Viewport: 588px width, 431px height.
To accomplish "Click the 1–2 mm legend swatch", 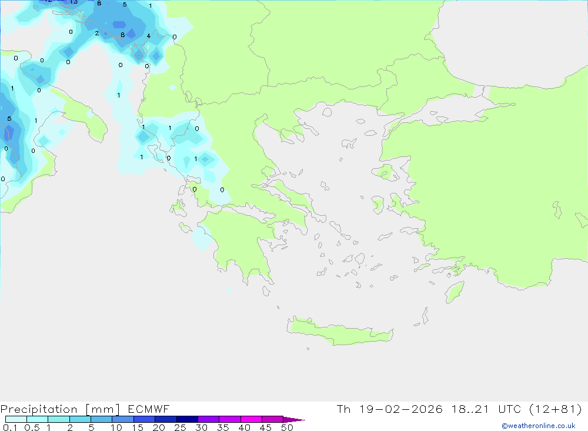I will 58,419.
